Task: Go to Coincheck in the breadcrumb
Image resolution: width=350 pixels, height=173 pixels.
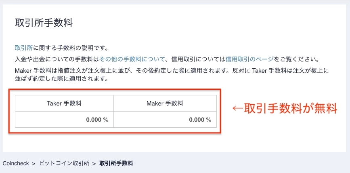Action: pyautogui.click(x=15, y=163)
